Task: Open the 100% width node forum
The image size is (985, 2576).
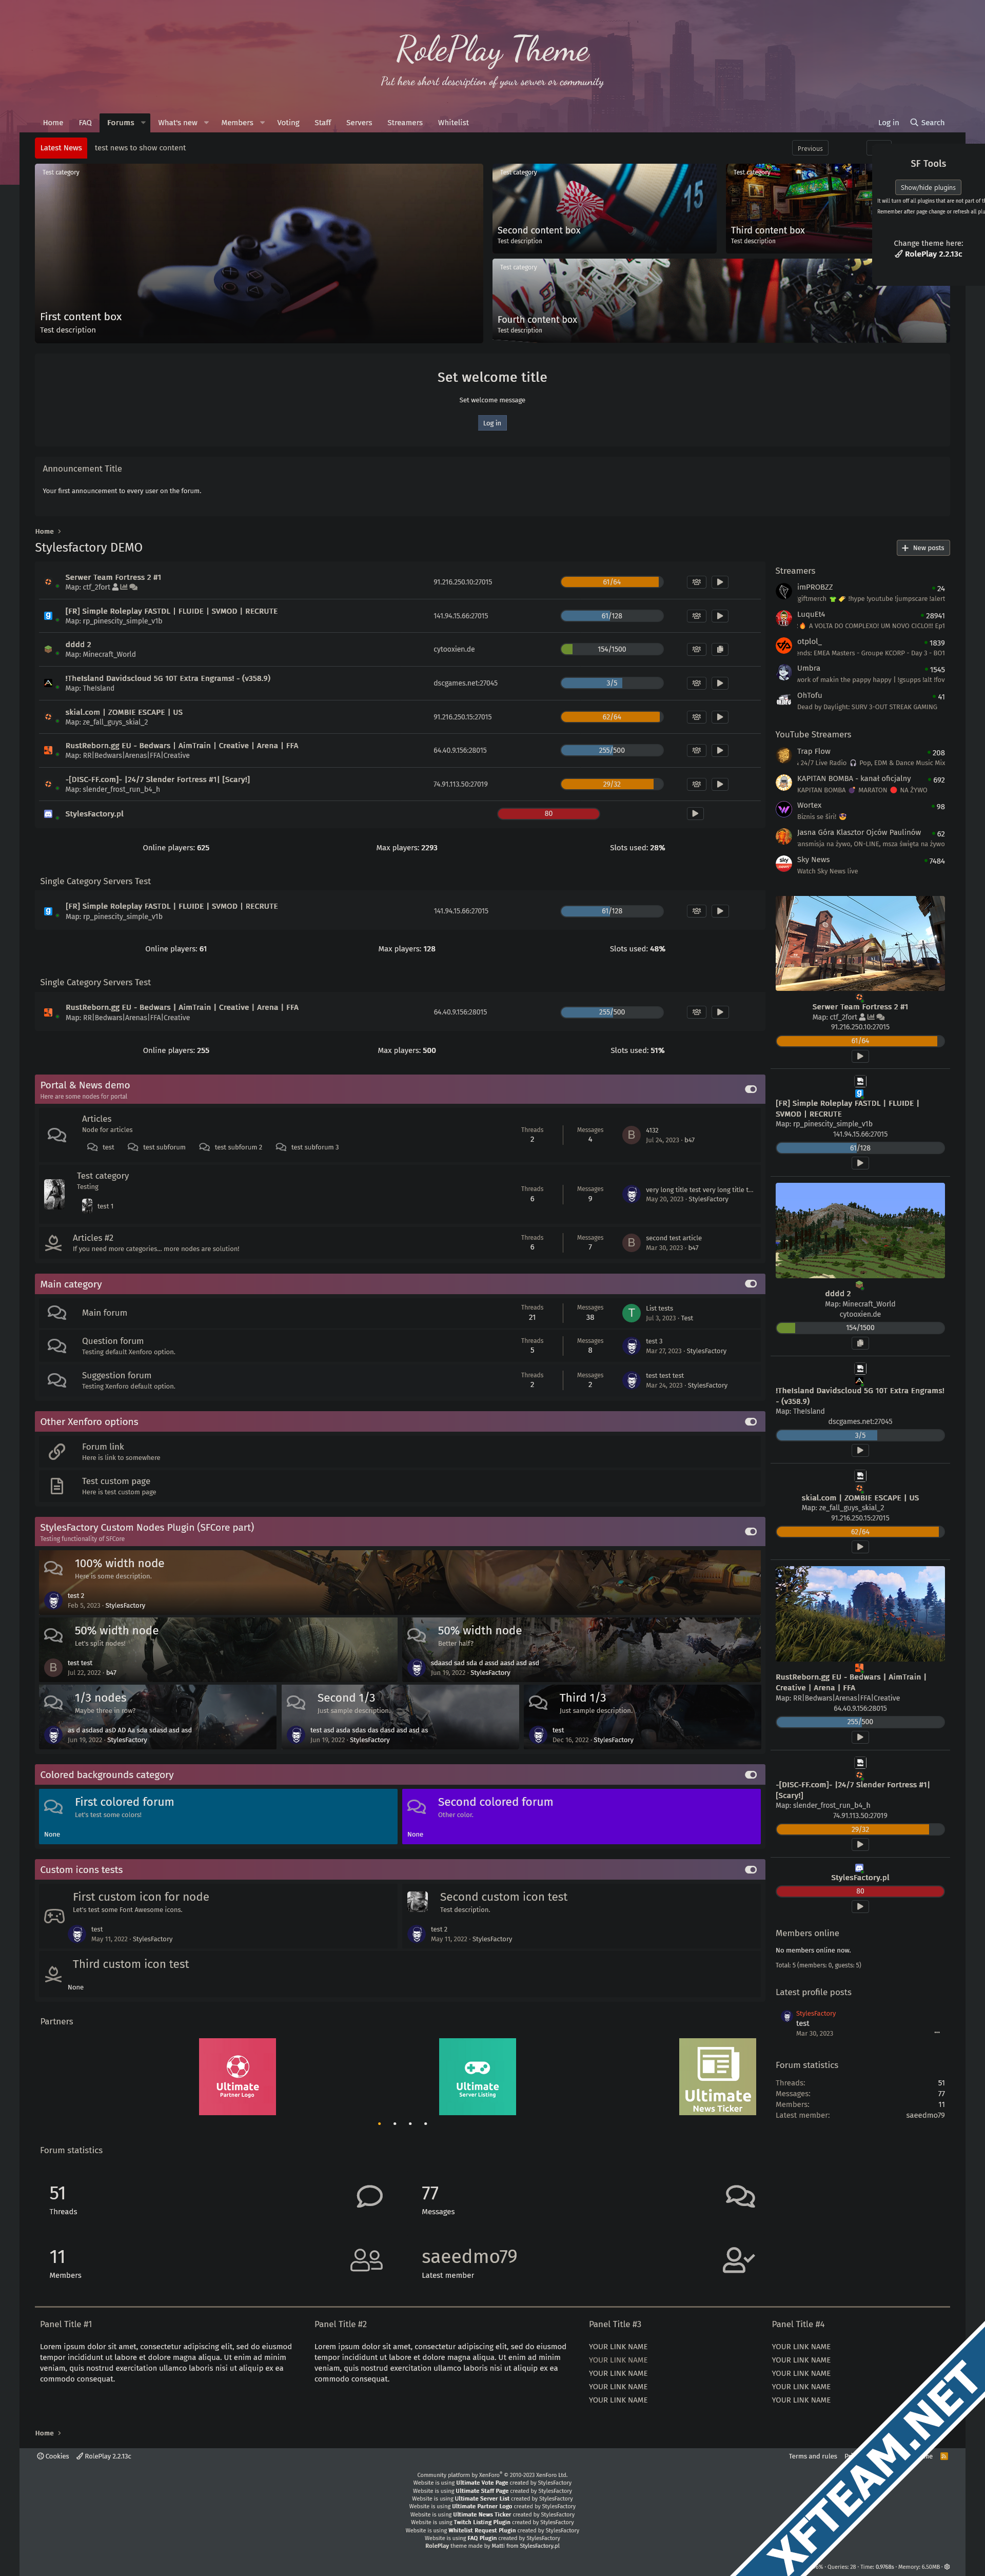Action: (x=119, y=1563)
